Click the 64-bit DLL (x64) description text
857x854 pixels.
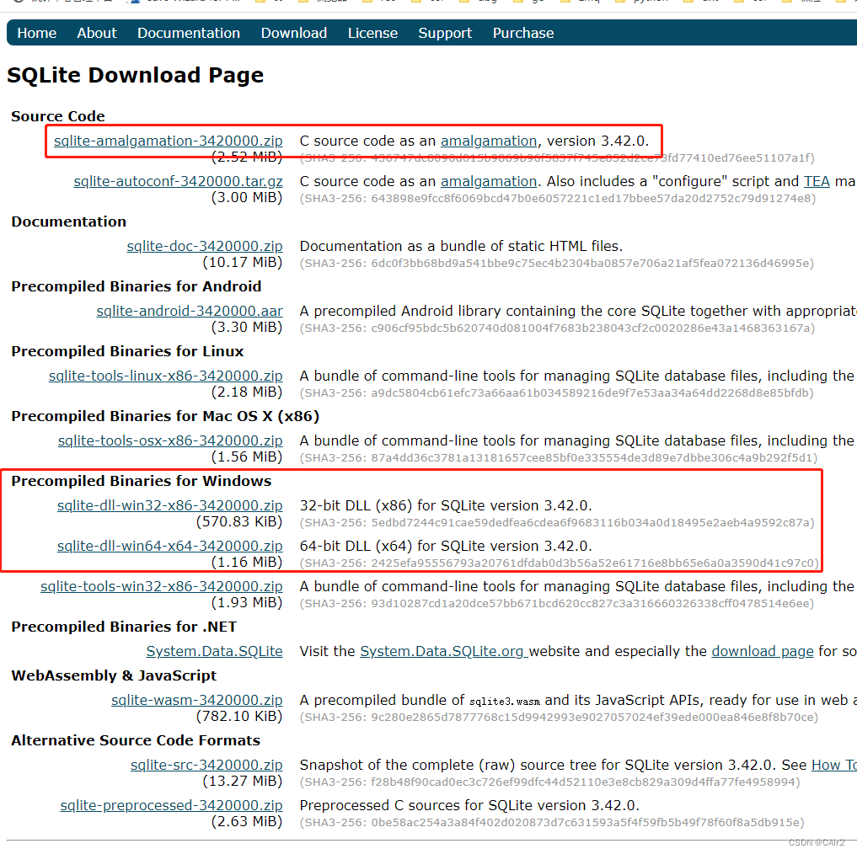tap(446, 546)
